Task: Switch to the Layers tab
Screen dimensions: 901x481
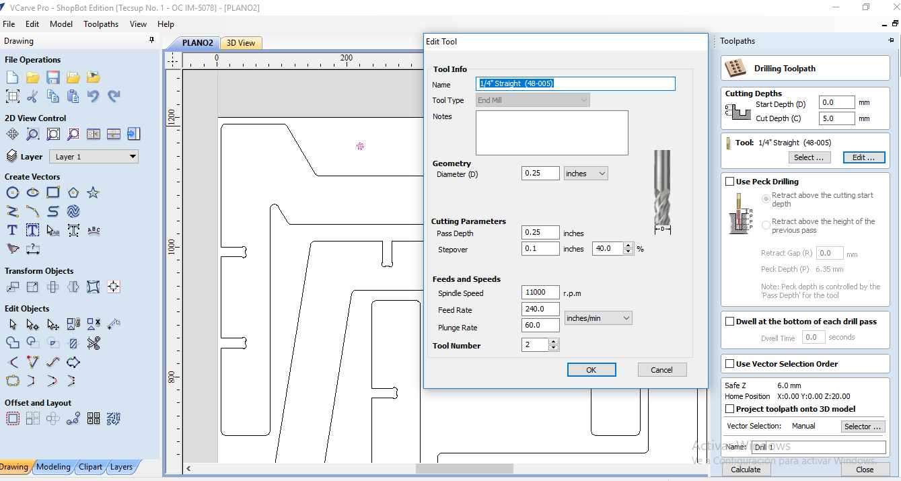Action: point(121,467)
